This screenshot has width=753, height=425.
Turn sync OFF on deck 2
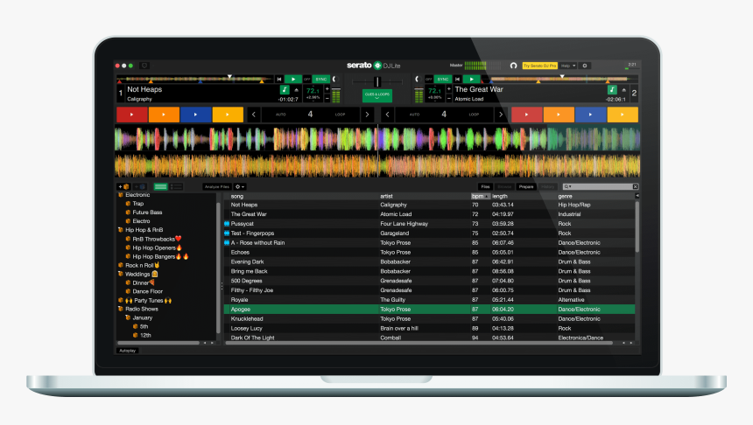429,80
